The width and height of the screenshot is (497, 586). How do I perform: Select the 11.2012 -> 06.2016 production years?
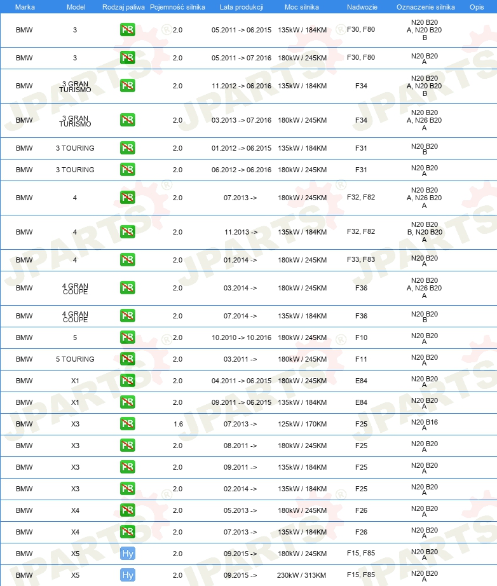coord(242,86)
